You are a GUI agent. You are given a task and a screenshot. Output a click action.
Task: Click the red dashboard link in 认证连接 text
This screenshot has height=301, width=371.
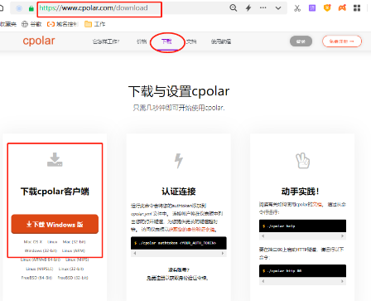(x=193, y=230)
